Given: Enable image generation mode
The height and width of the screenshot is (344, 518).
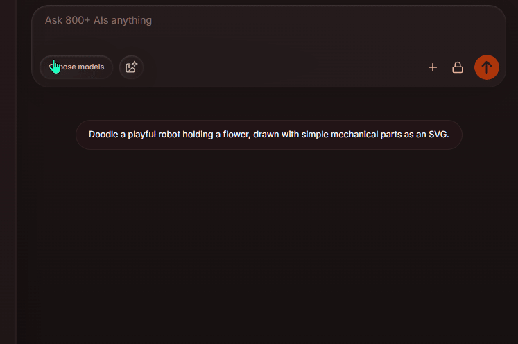Looking at the screenshot, I should (x=131, y=67).
